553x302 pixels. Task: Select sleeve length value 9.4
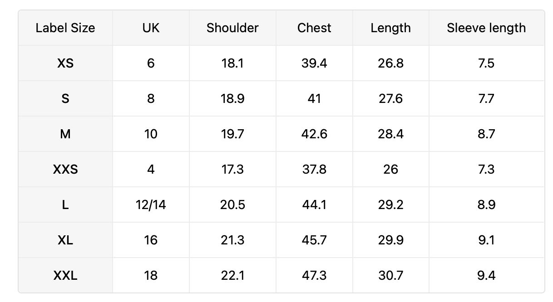click(x=486, y=275)
